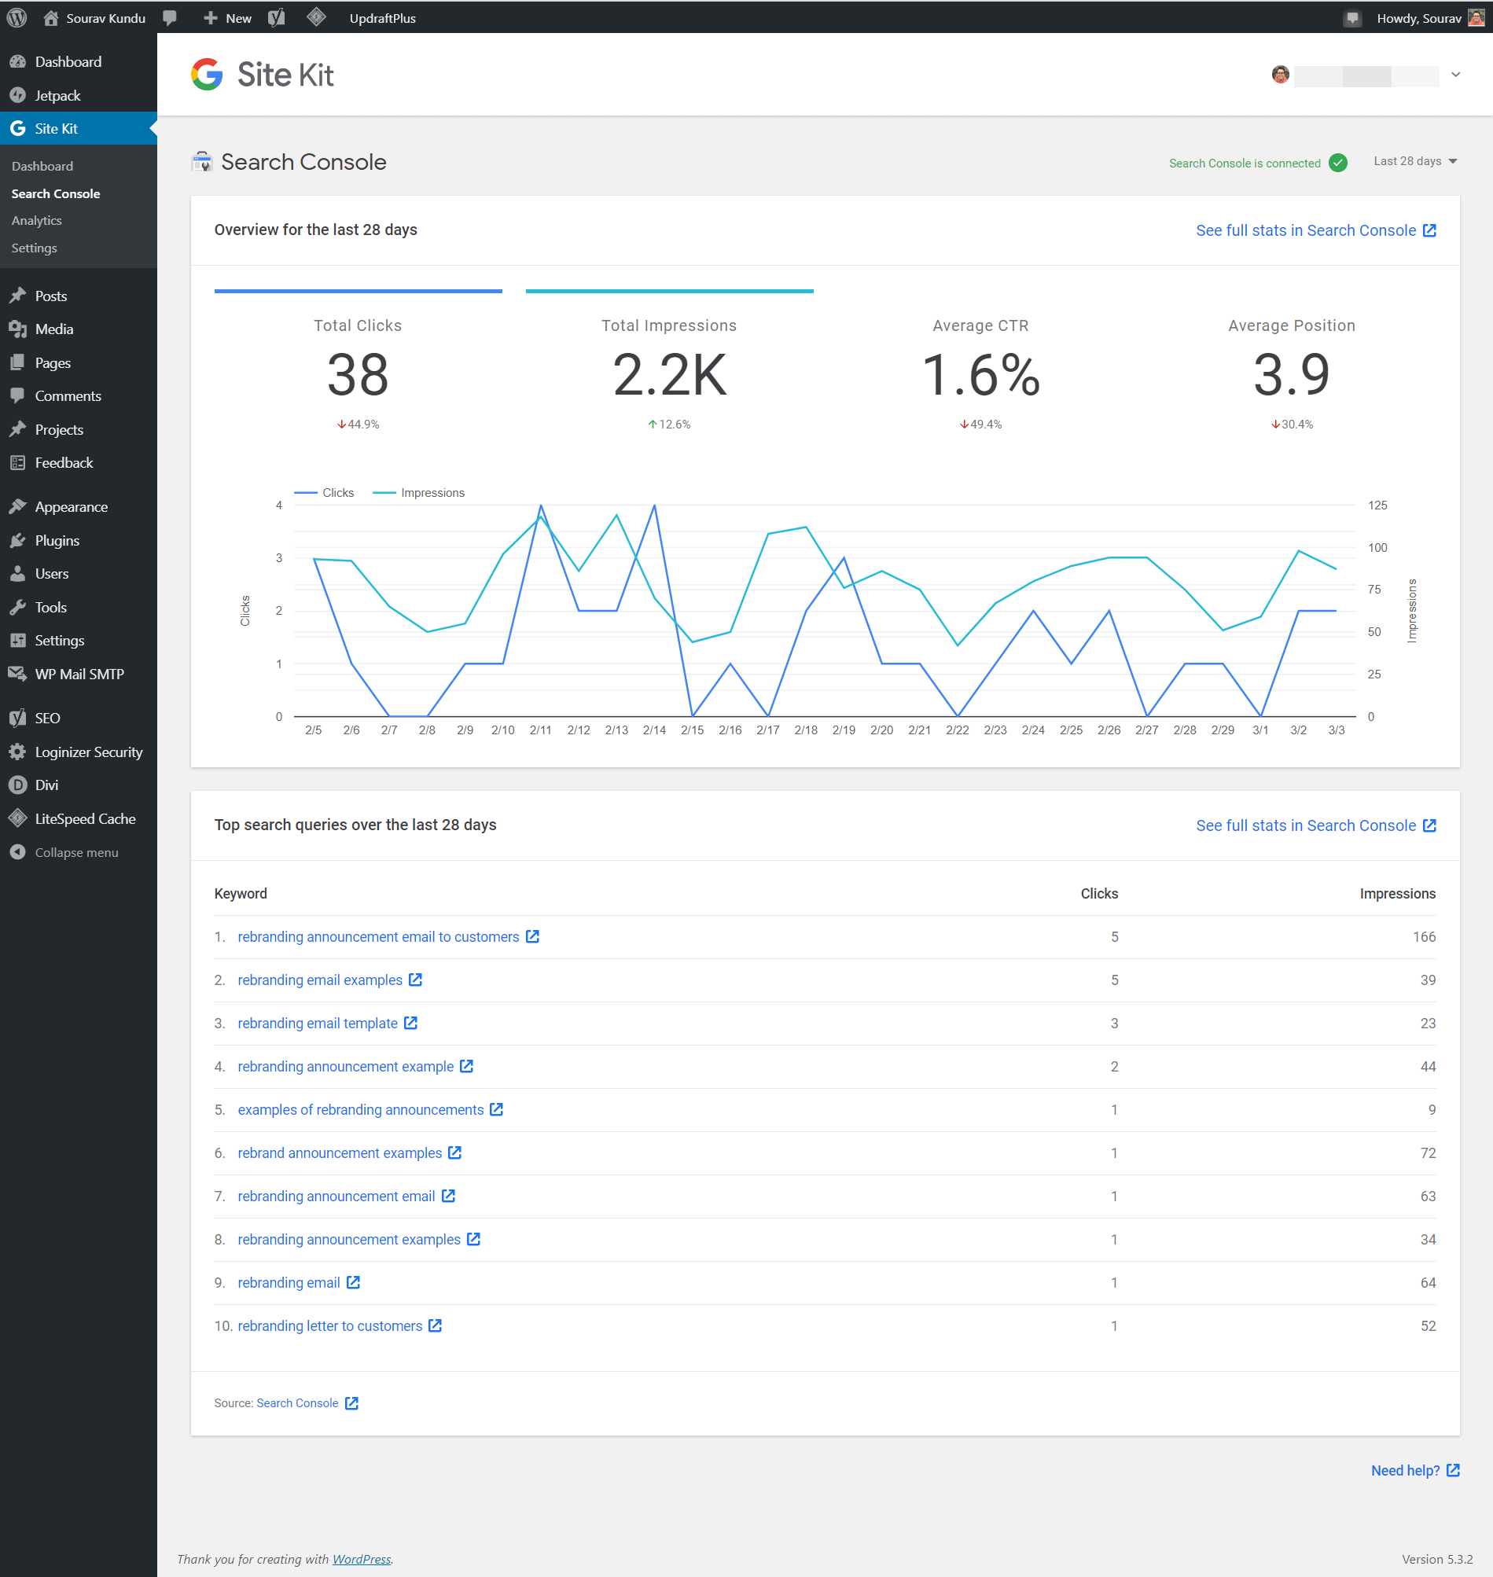This screenshot has width=1493, height=1577.
Task: Click the Tools wrench icon in sidebar
Action: pyautogui.click(x=17, y=608)
